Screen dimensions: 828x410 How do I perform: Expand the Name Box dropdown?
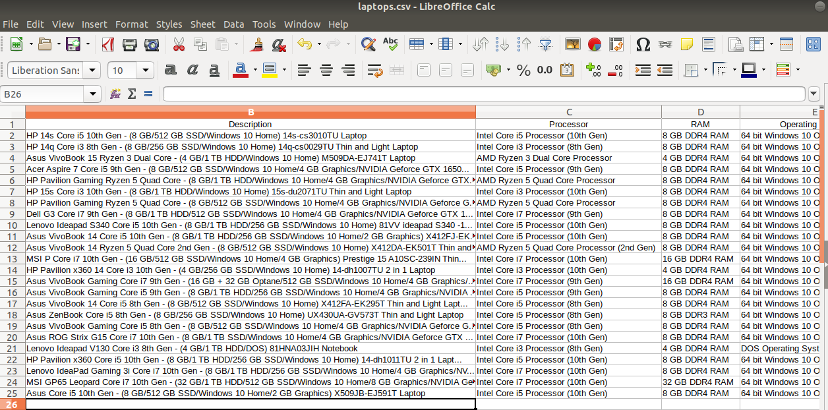pyautogui.click(x=94, y=94)
